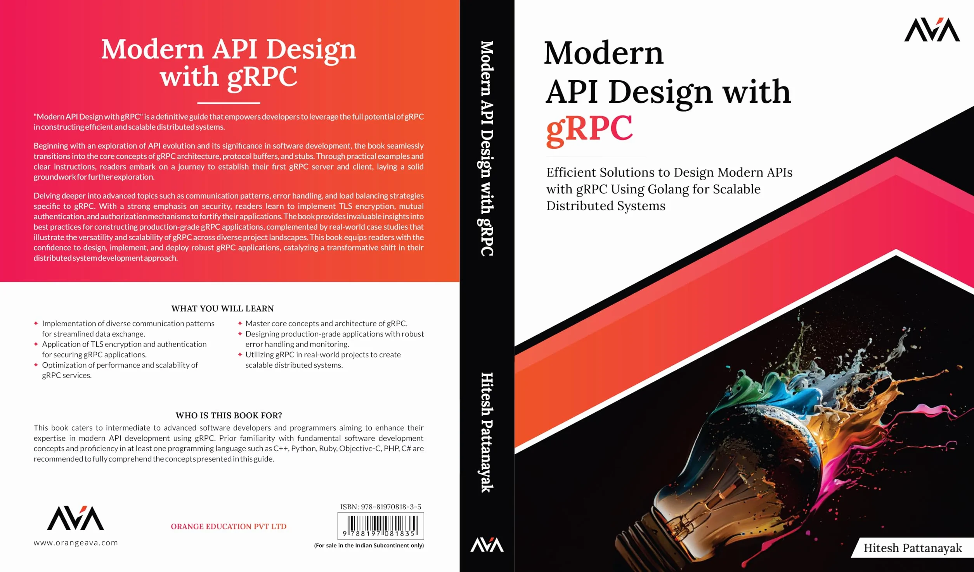Click the paragraph starting 'Delving deeper into advanced topics'
This screenshot has height=572, width=974.
click(229, 227)
